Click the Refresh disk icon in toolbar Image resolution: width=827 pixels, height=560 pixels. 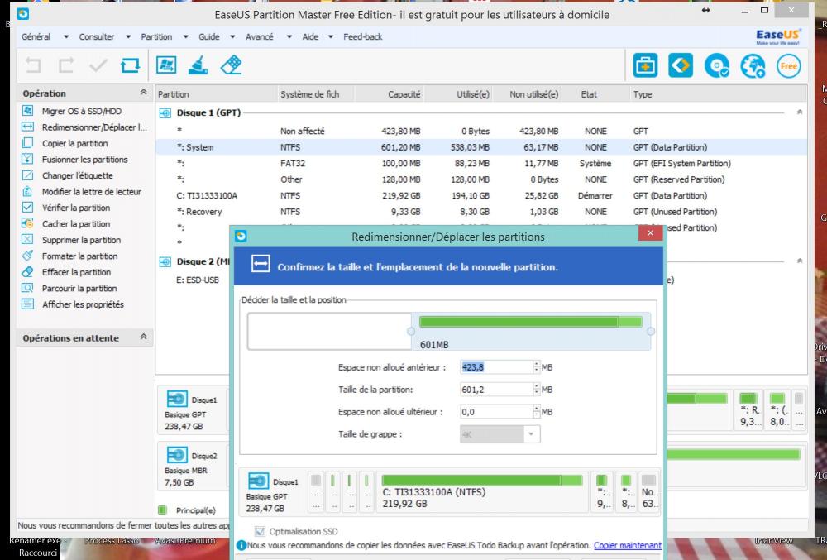click(x=130, y=65)
